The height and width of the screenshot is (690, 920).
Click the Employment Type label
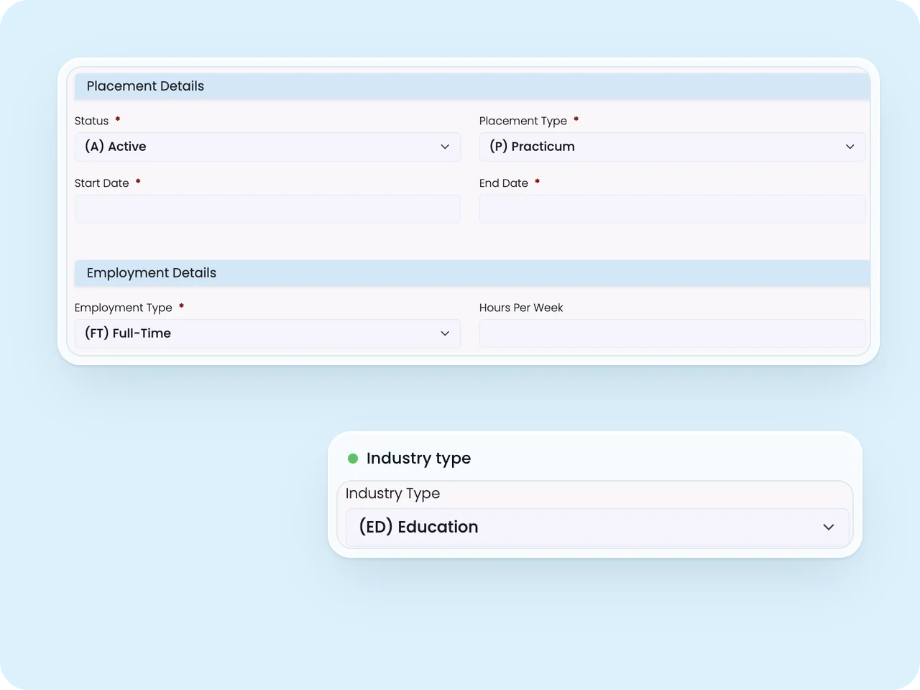click(124, 308)
